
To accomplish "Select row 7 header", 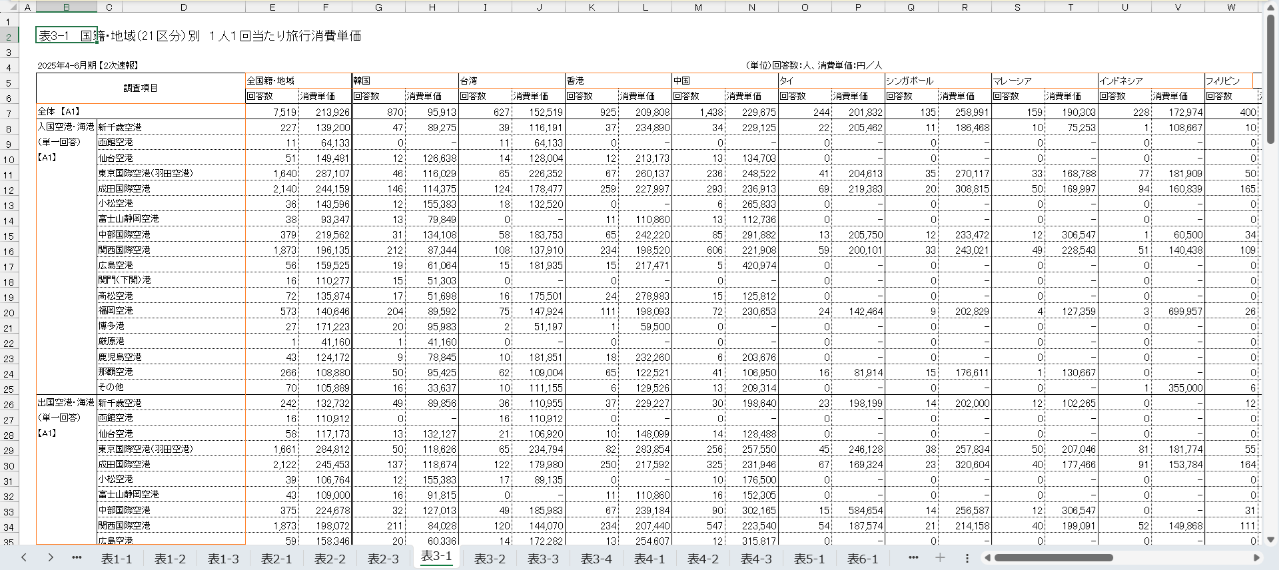I will click(9, 113).
